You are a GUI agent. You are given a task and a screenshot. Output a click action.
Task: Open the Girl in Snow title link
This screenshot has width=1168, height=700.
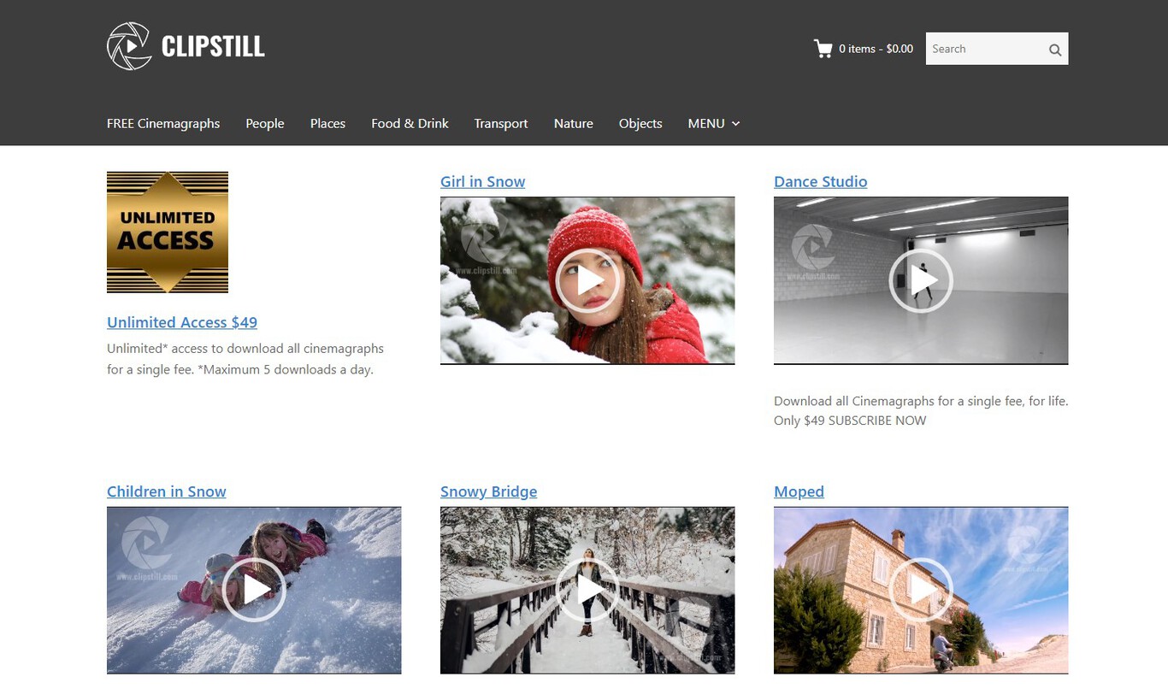click(483, 181)
